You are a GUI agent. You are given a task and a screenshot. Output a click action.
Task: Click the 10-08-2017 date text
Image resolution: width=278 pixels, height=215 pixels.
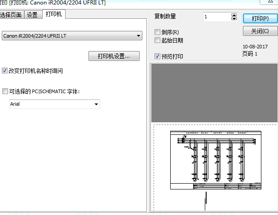[255, 47]
